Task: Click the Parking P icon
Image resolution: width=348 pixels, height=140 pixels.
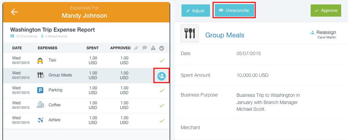Action: [40, 90]
